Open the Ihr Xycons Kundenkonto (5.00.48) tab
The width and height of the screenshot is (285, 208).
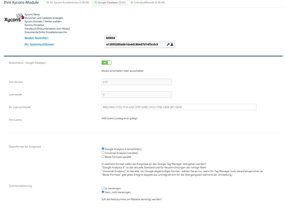pyautogui.click(x=68, y=3)
